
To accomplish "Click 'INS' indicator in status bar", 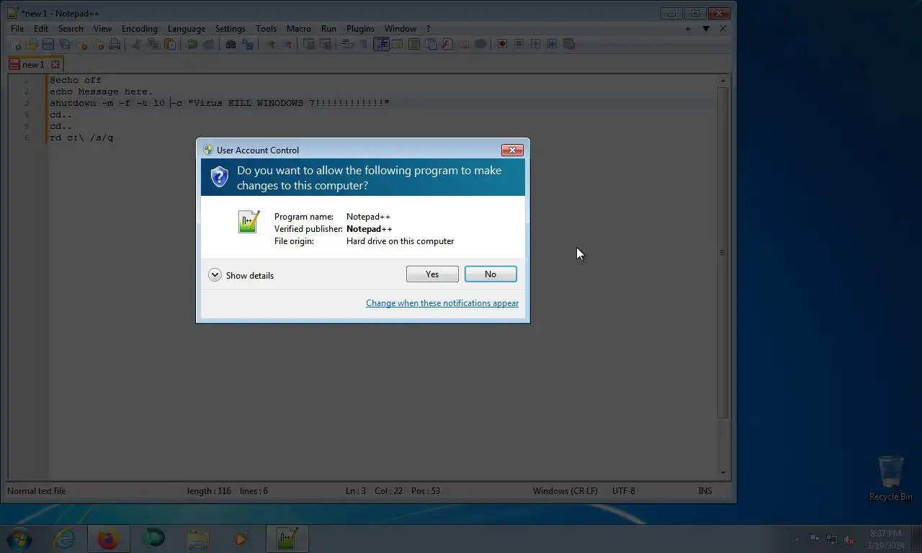I will (x=705, y=491).
